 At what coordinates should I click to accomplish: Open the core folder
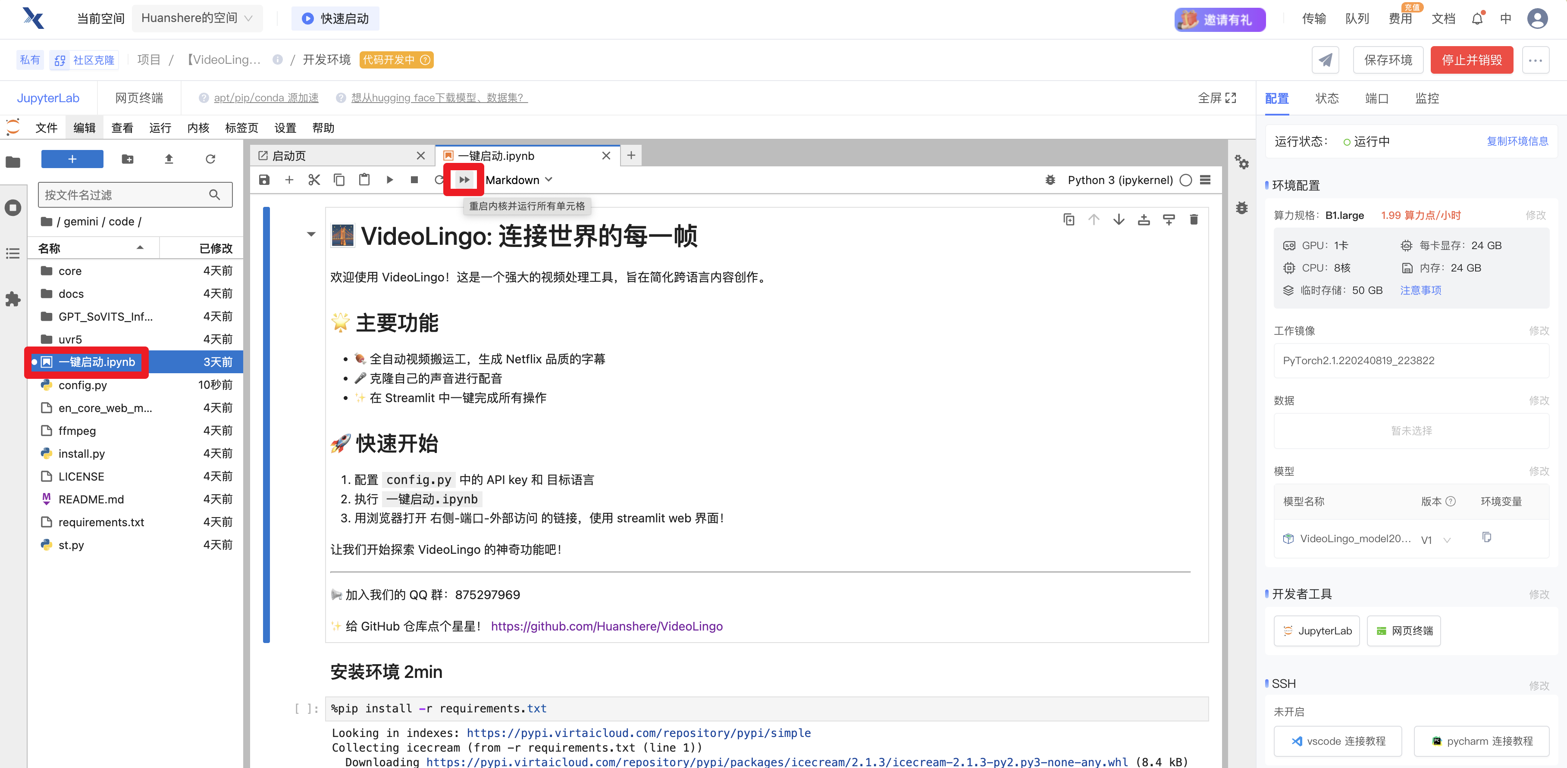click(136, 271)
